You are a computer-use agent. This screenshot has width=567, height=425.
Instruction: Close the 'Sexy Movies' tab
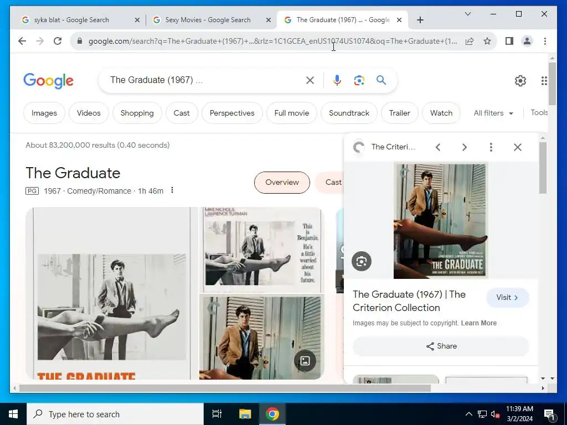coord(269,20)
